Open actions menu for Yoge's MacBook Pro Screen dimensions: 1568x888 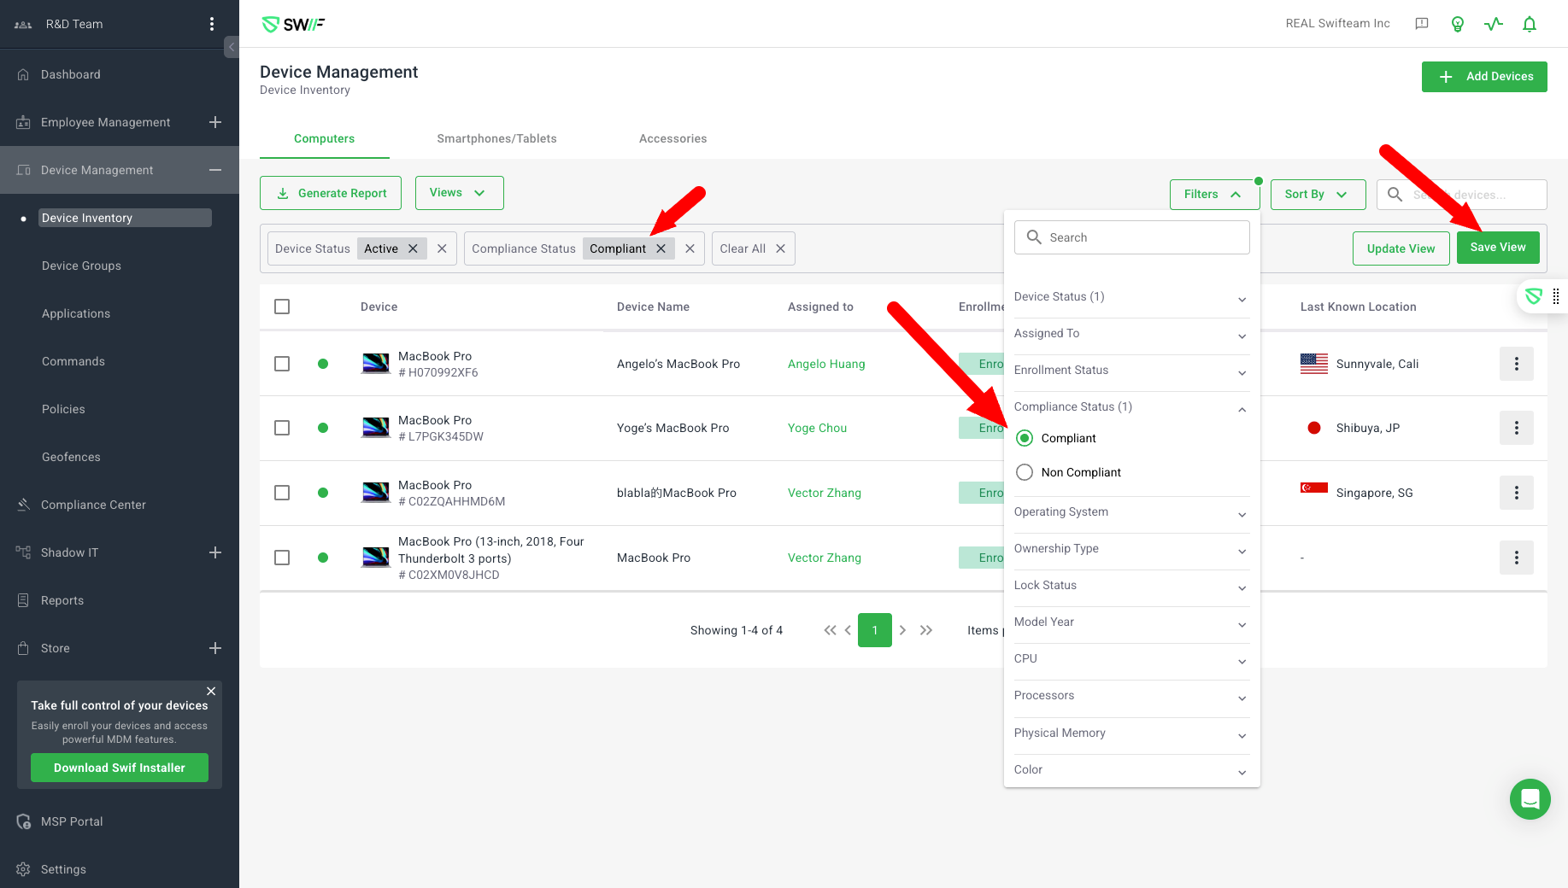(x=1517, y=428)
